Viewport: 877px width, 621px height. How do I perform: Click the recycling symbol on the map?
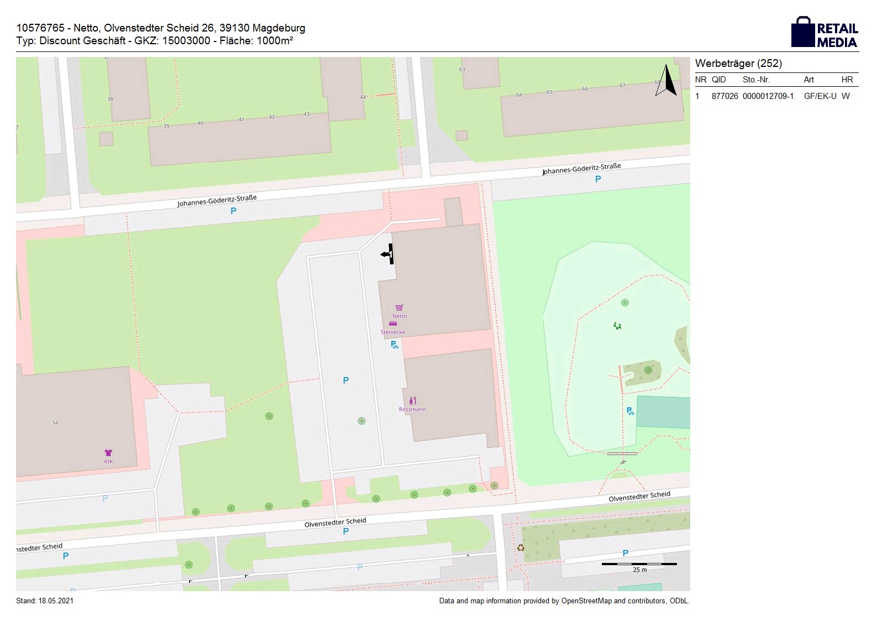[521, 548]
